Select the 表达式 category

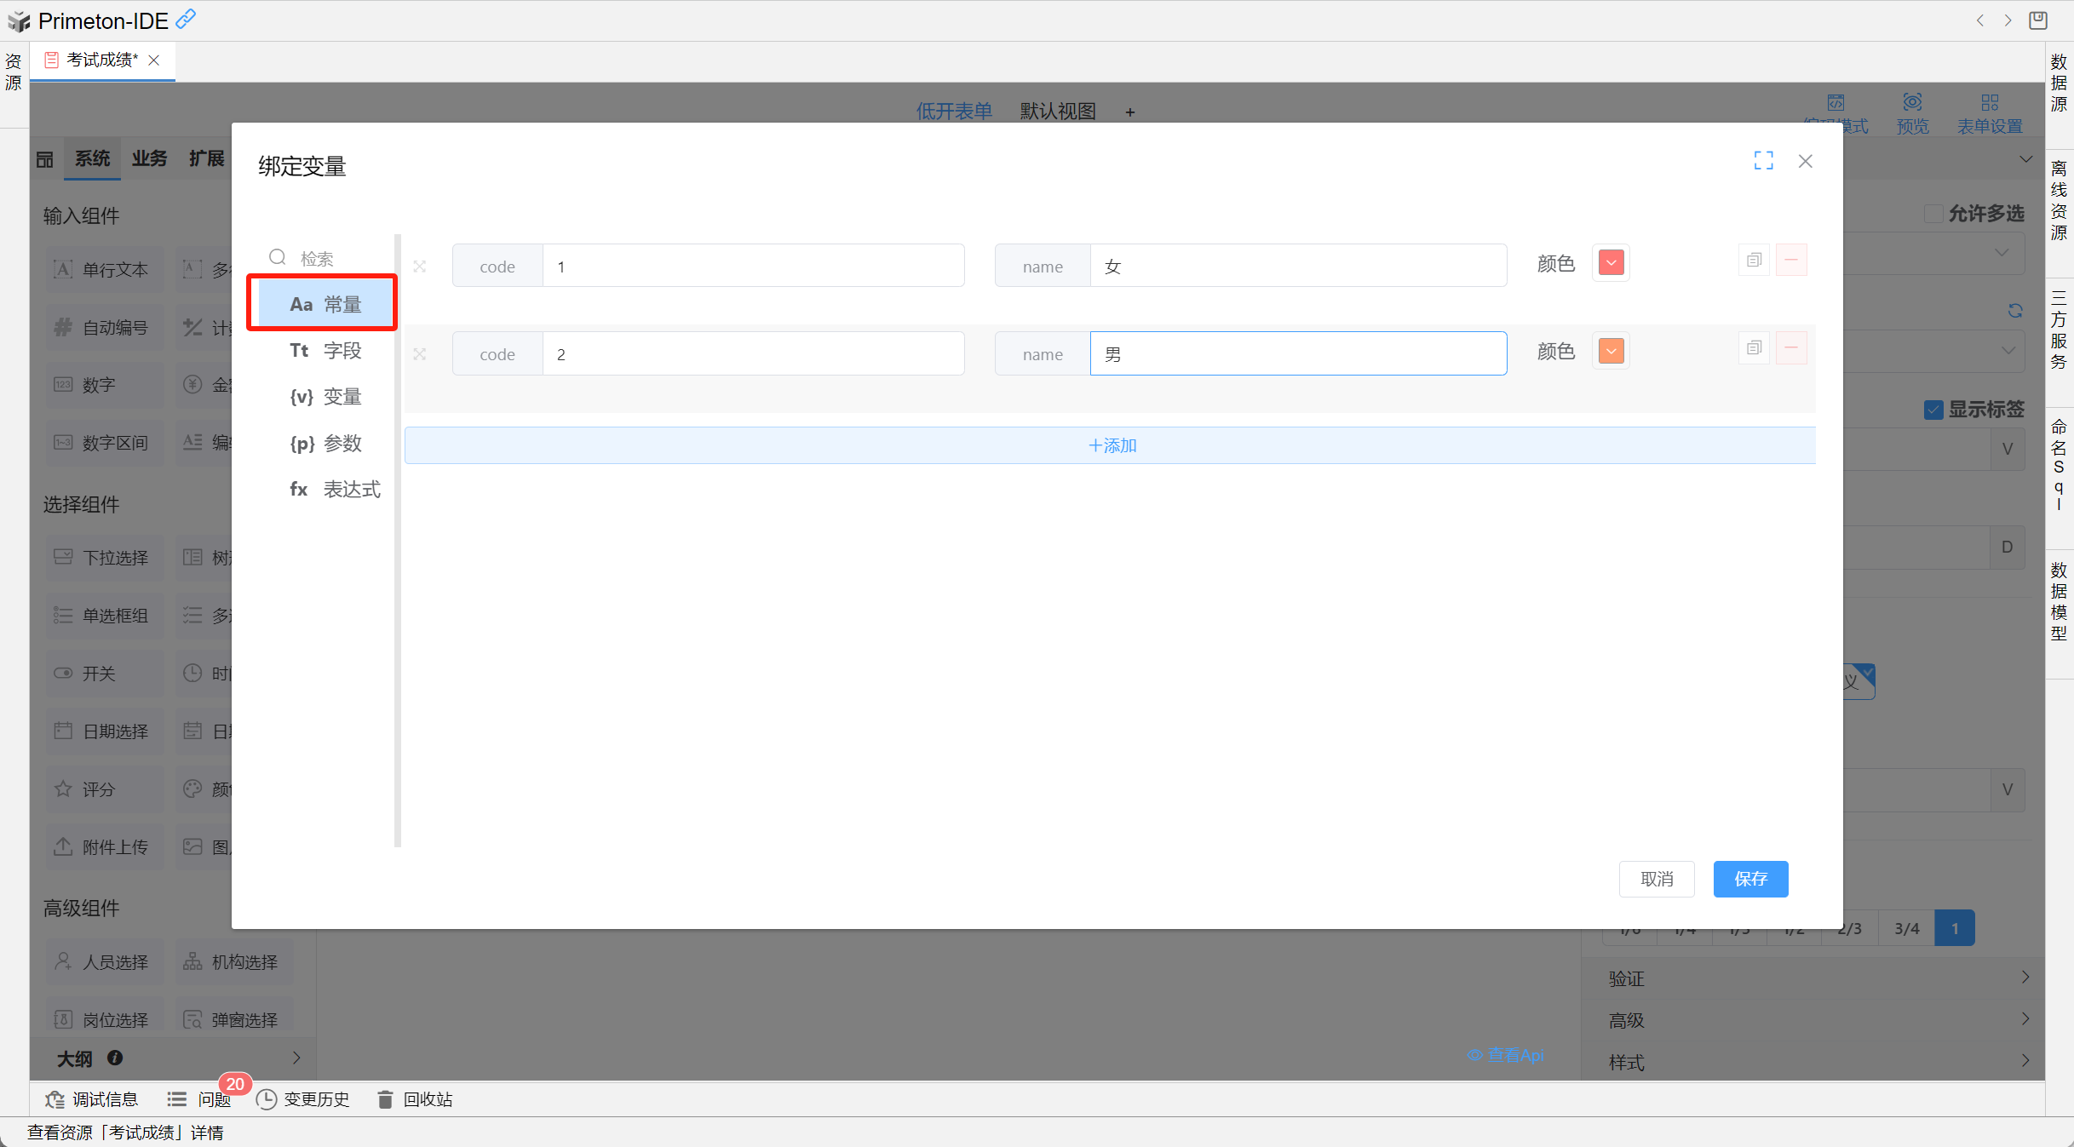[335, 490]
